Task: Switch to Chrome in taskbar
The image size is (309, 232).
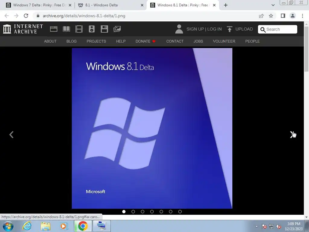Action: (x=83, y=226)
